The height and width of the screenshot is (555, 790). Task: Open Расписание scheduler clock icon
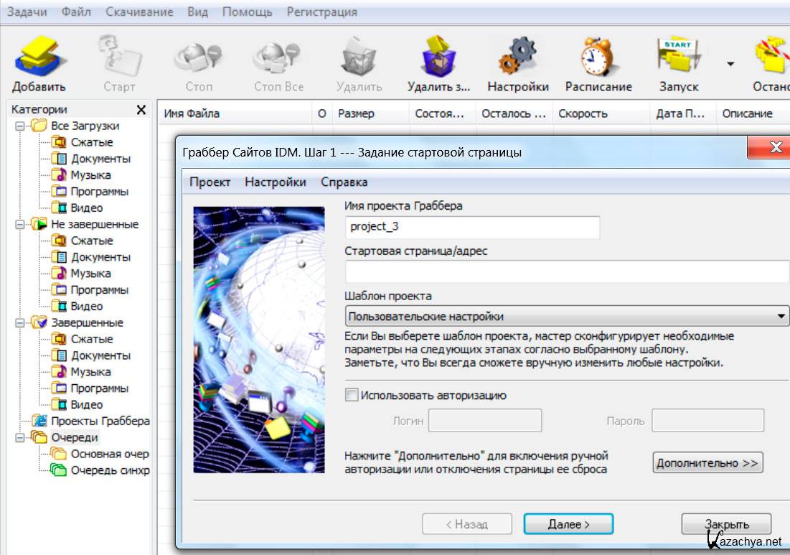point(598,65)
